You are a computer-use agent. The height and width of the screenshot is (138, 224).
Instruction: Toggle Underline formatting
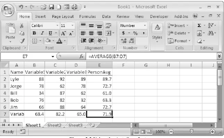50,33
